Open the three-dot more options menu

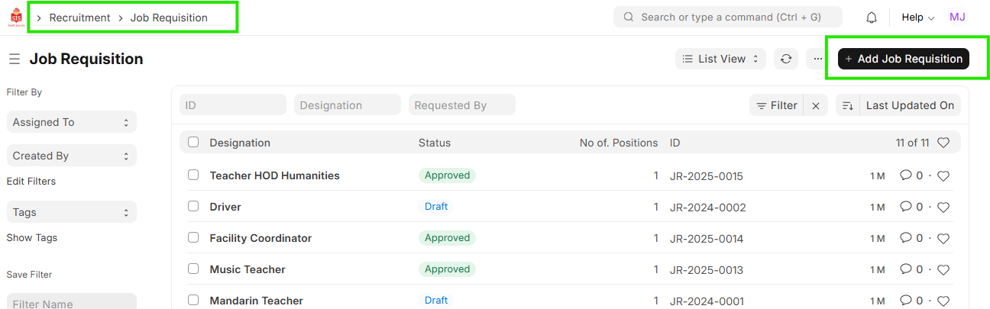pyautogui.click(x=818, y=59)
